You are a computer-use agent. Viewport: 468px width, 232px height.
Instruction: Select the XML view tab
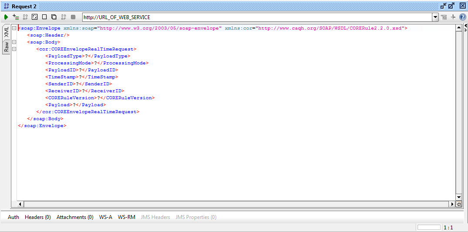point(7,32)
